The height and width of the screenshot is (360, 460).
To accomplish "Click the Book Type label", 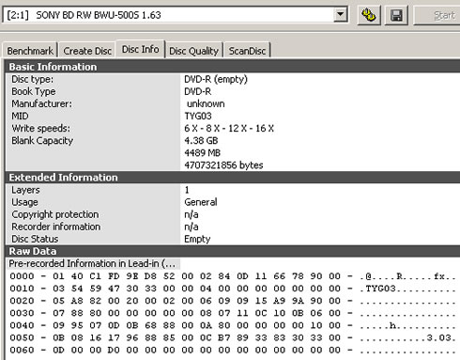I will pyautogui.click(x=34, y=91).
